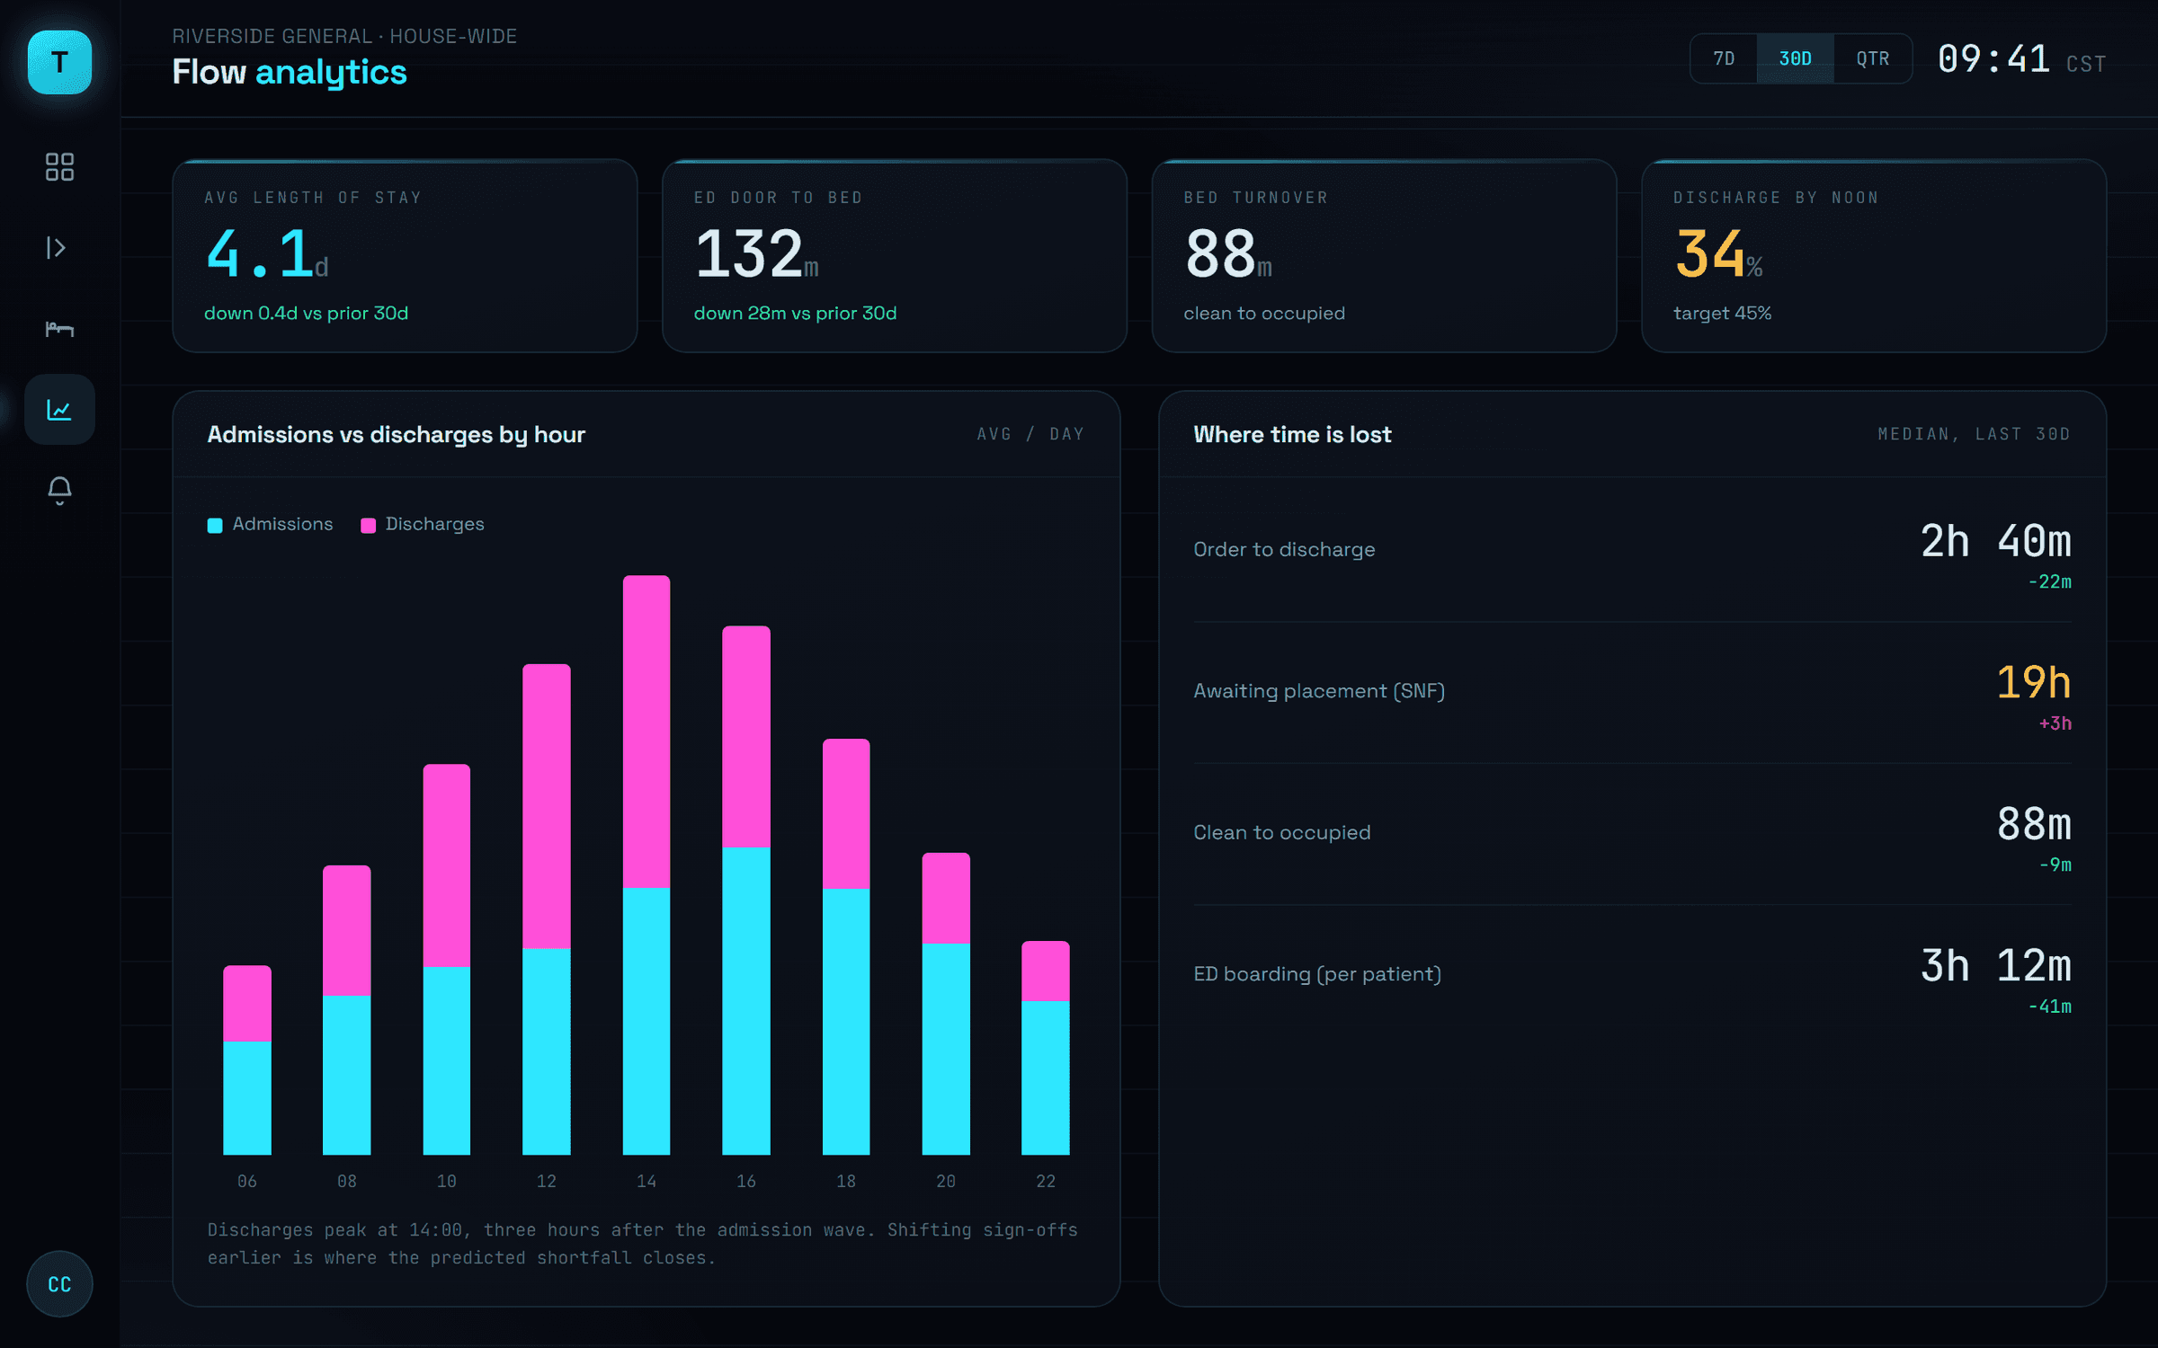
Task: Open the ED Door to Bed card
Action: (x=895, y=256)
